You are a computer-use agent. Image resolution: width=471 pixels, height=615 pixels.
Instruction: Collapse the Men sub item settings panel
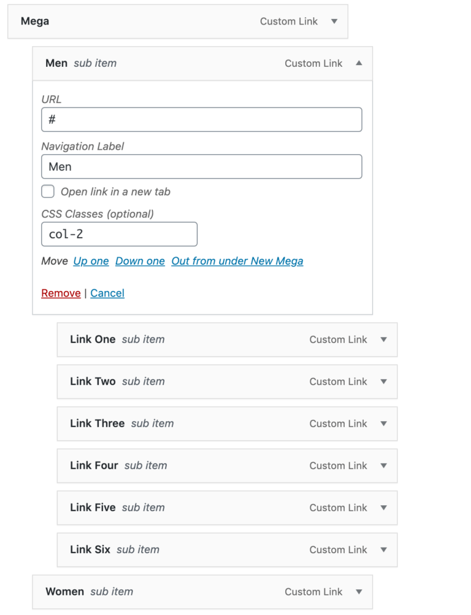click(x=359, y=63)
